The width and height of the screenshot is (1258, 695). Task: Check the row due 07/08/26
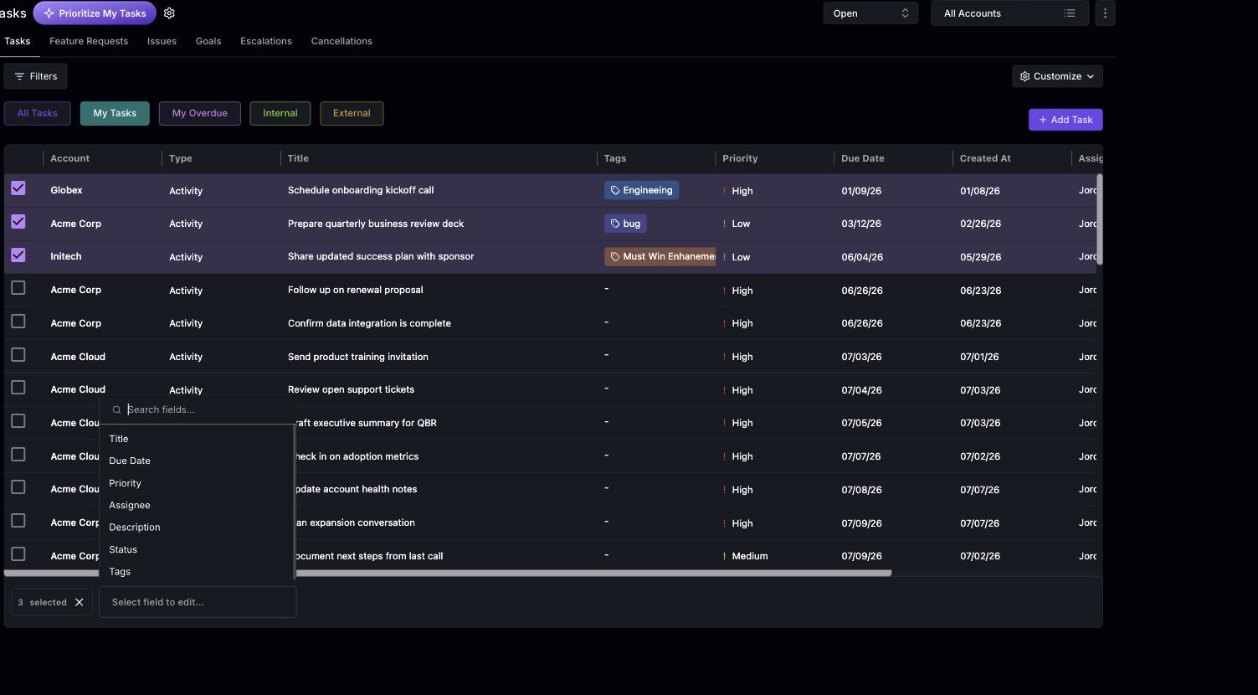point(18,487)
